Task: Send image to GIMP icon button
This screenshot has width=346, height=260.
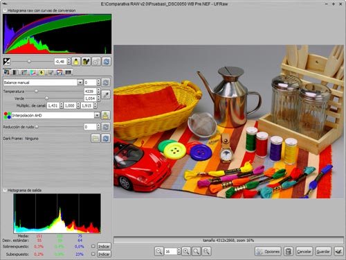Action: point(338,251)
